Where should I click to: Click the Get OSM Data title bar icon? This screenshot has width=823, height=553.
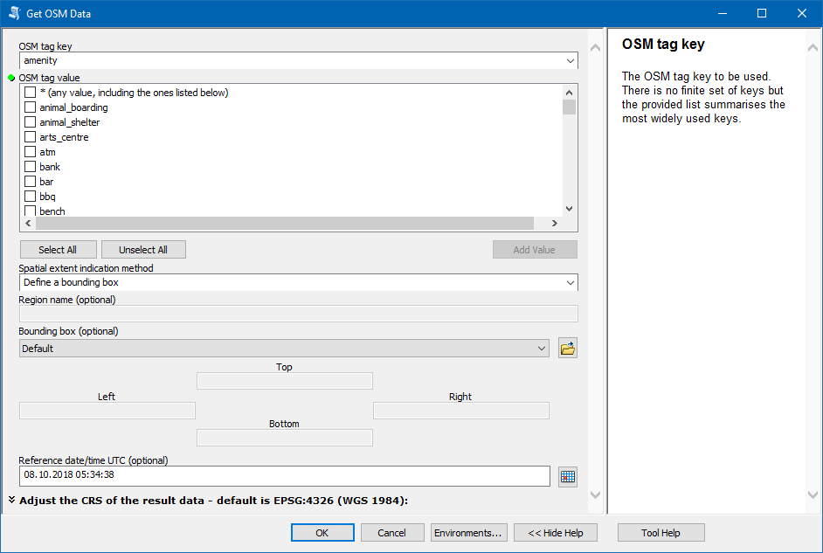pos(14,13)
